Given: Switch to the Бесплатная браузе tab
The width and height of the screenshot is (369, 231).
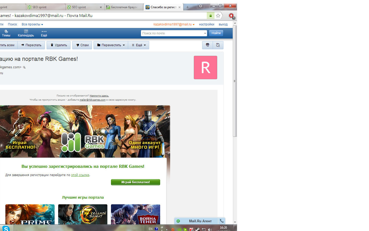Looking at the screenshot, I should [x=124, y=7].
